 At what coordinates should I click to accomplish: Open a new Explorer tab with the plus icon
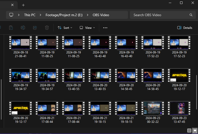coord(23,5)
